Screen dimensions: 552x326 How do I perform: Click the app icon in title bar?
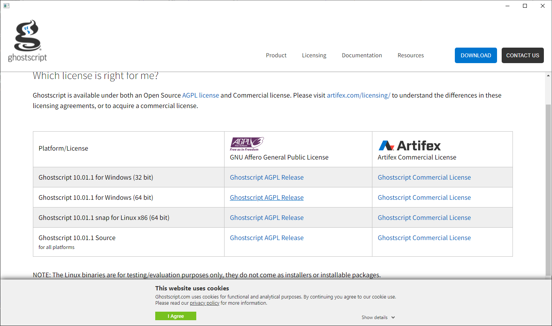[x=6, y=6]
